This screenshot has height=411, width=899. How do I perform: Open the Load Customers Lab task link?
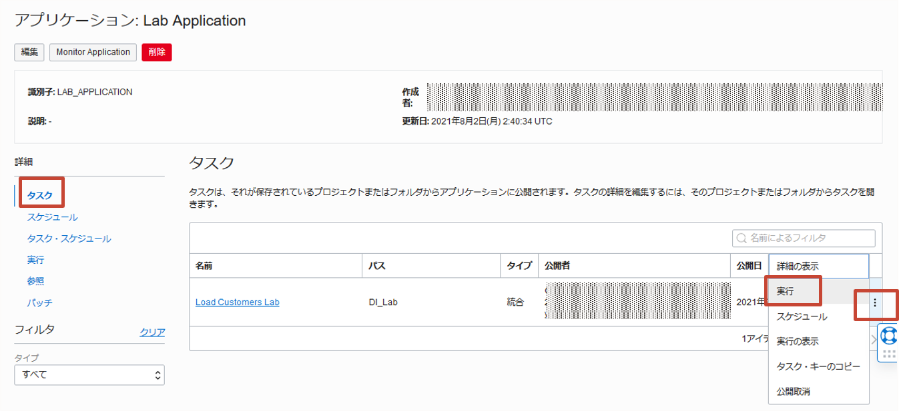coord(237,302)
